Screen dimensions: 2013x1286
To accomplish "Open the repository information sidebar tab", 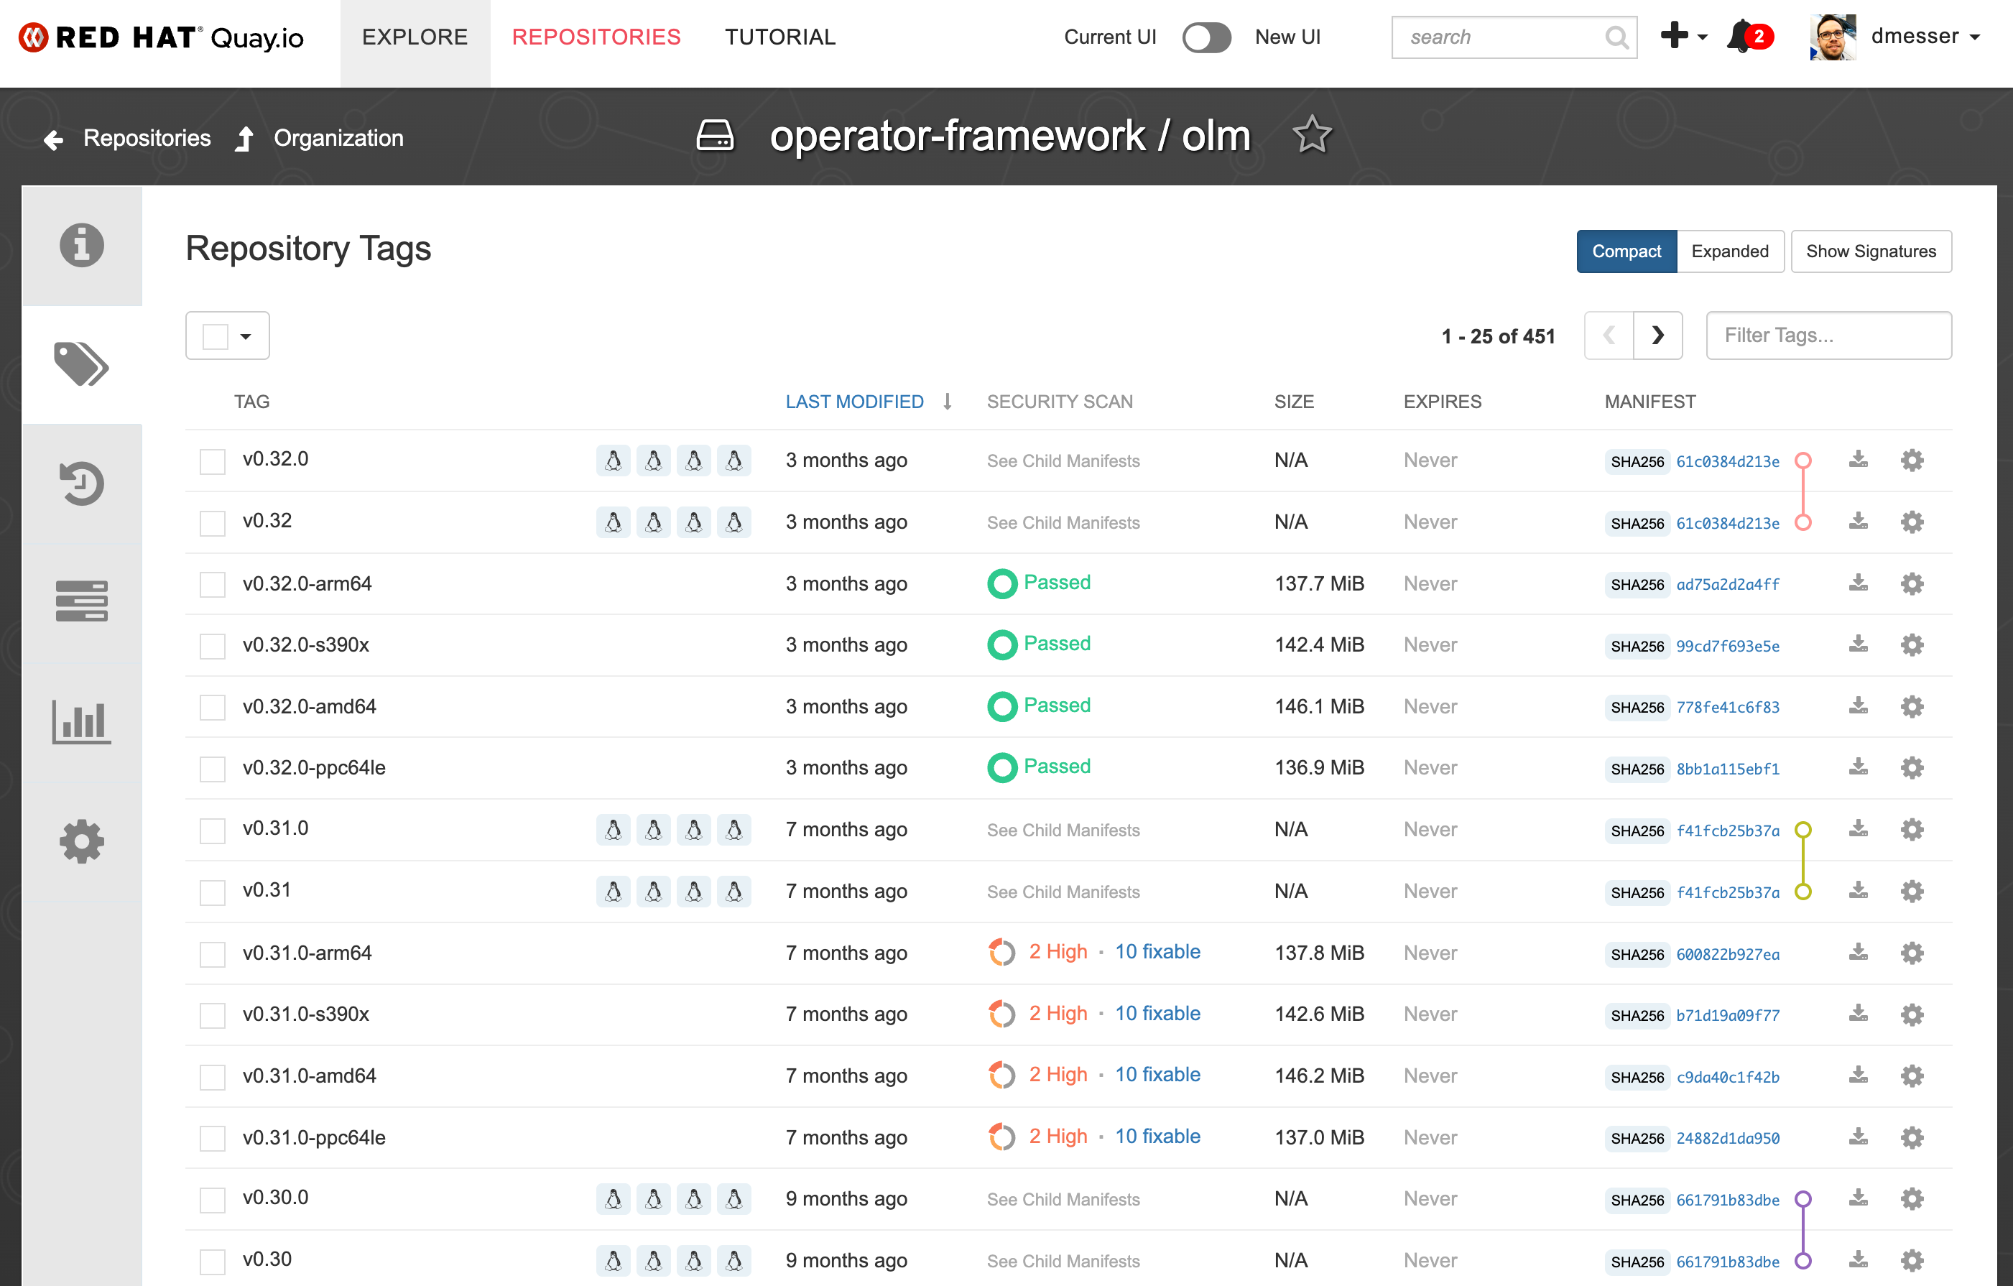I will tap(82, 245).
